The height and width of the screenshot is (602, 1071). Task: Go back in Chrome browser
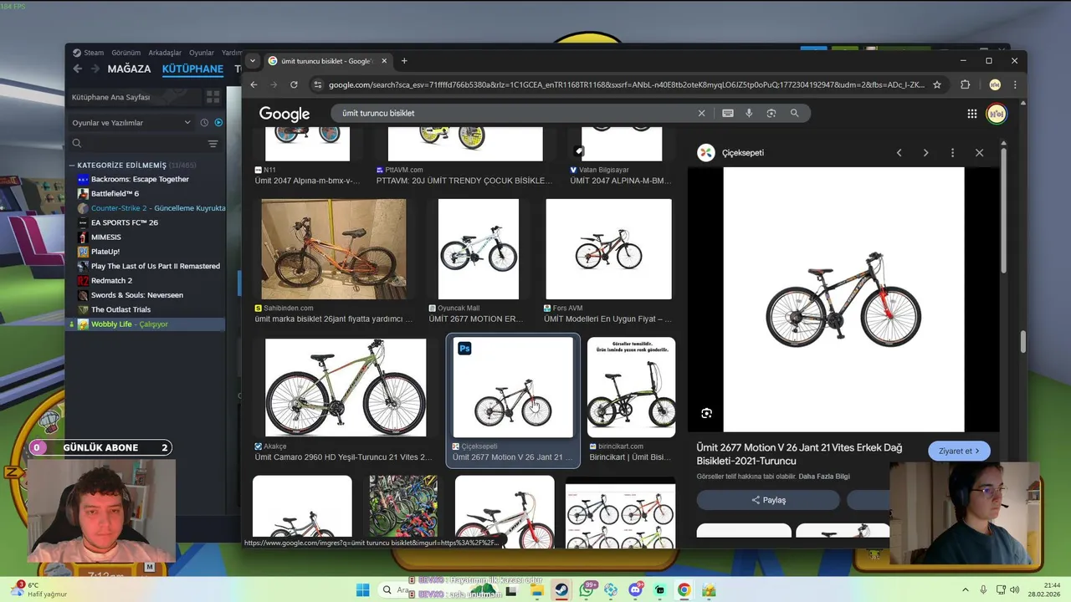point(254,84)
